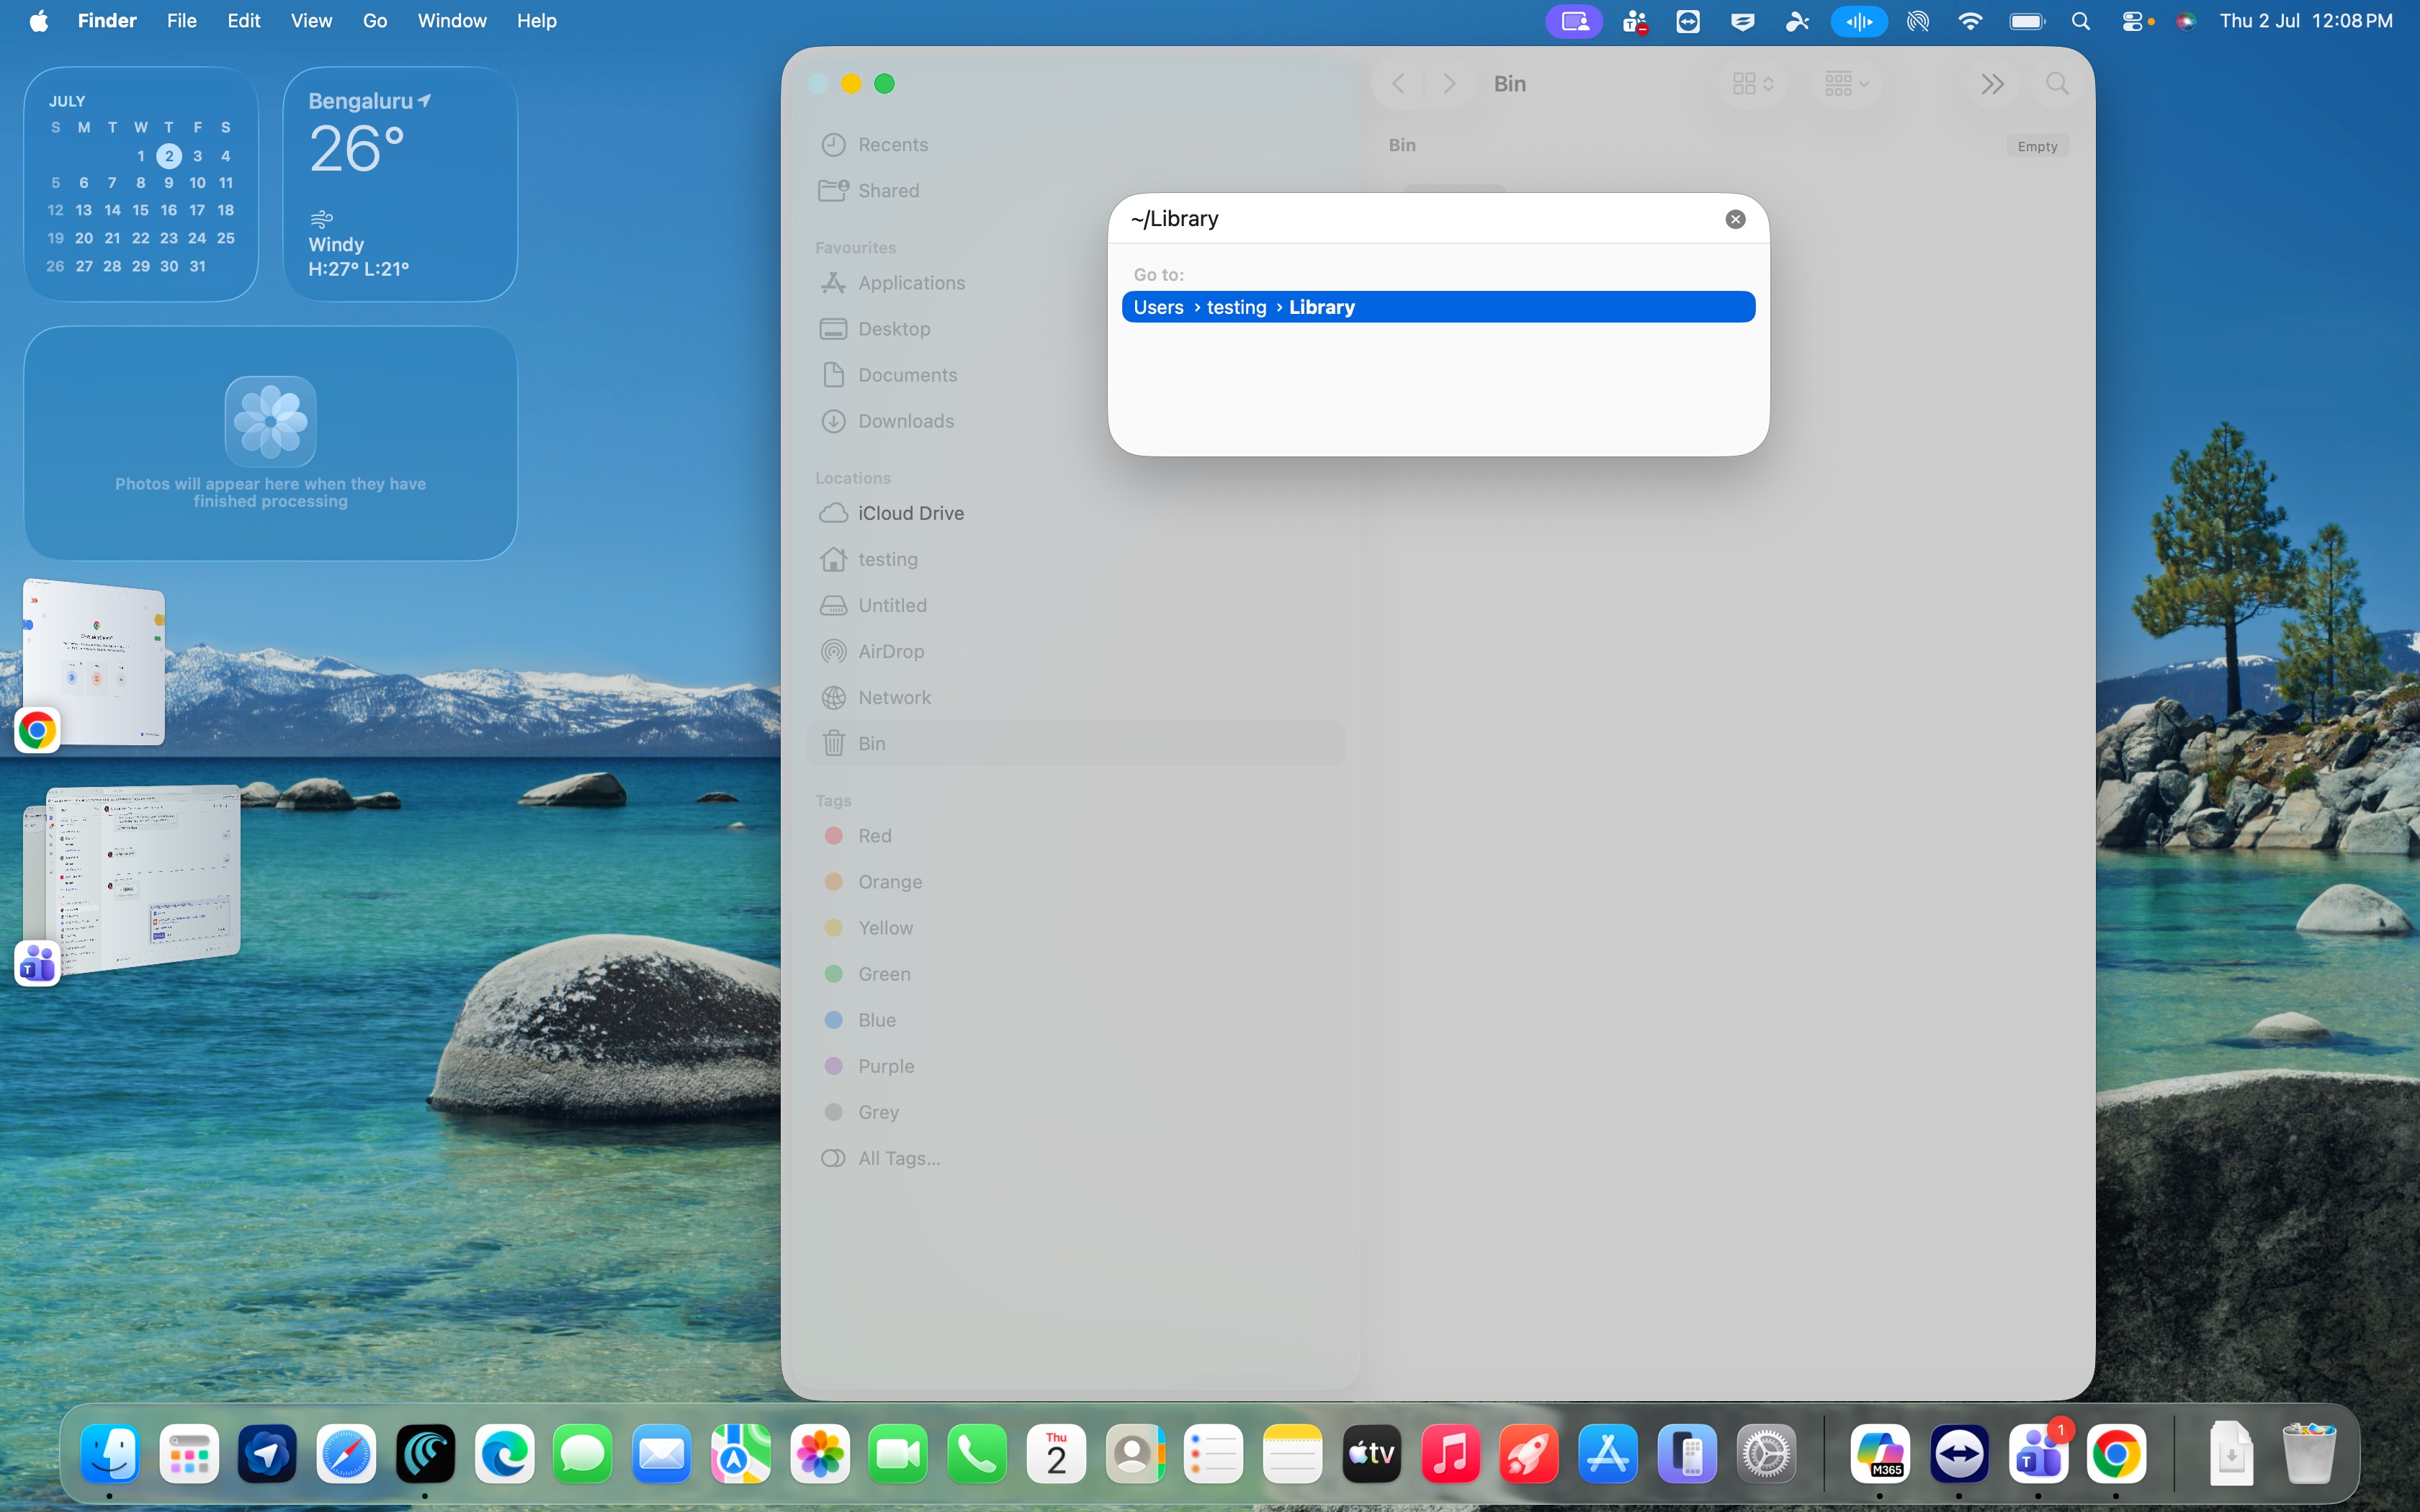Open Microsoft Edge from the Dock
Screen dimensions: 2420x1512
[x=505, y=1453]
